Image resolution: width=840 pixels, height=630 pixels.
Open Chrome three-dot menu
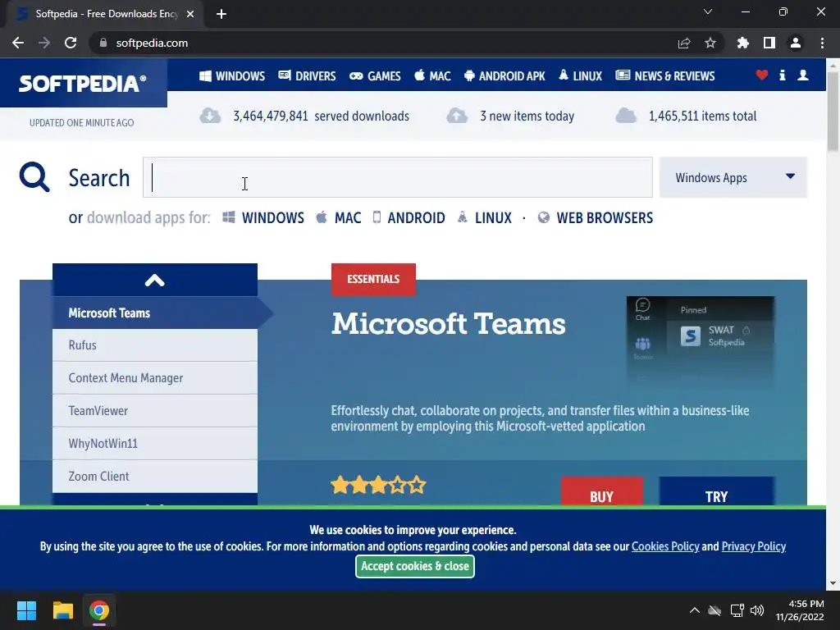coord(822,43)
